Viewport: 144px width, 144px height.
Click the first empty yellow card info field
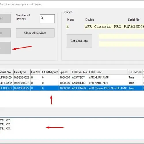click(x=122, y=36)
